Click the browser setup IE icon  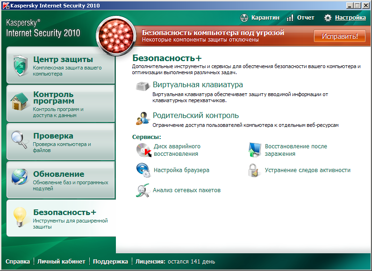[143, 170]
